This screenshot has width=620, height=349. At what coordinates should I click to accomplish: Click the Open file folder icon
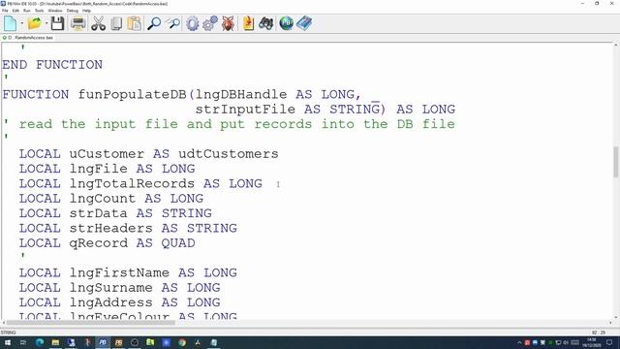(35, 23)
